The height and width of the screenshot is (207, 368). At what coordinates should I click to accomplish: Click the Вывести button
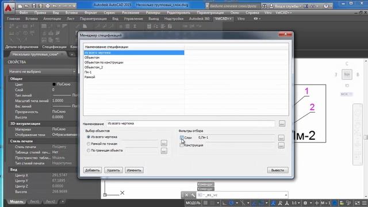[278, 170]
